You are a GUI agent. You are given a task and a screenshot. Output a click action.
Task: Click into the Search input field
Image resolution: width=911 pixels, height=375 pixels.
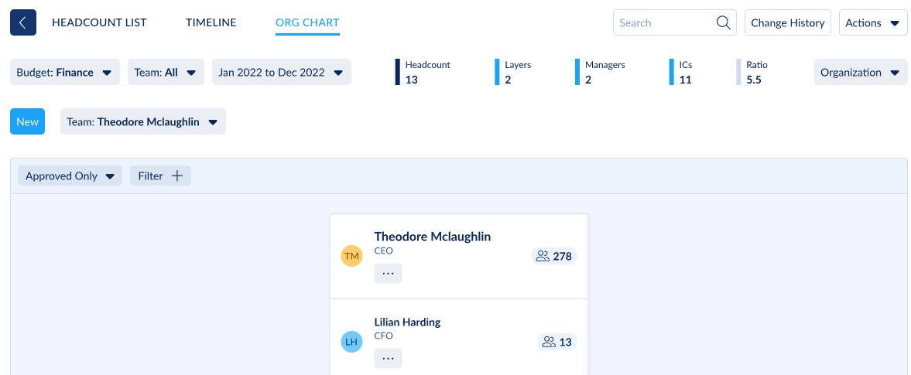pyautogui.click(x=663, y=23)
